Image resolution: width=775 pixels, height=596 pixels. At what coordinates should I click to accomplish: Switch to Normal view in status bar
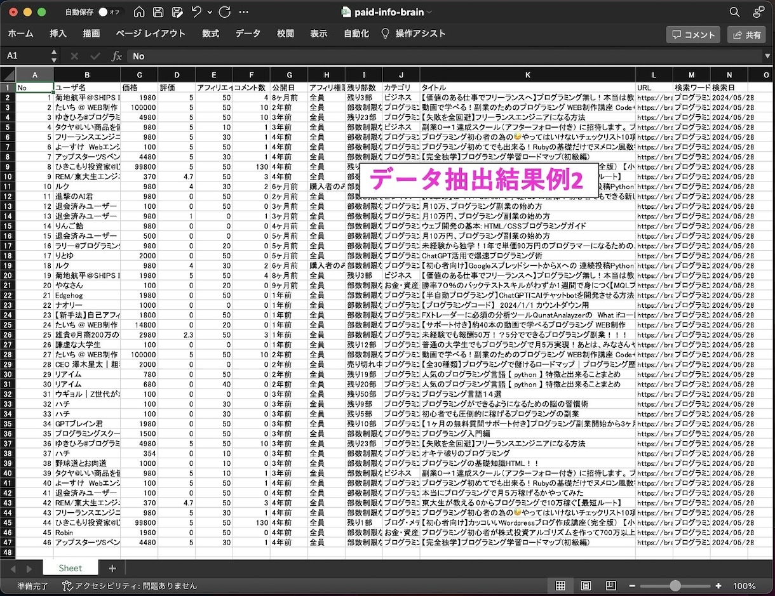tap(560, 586)
